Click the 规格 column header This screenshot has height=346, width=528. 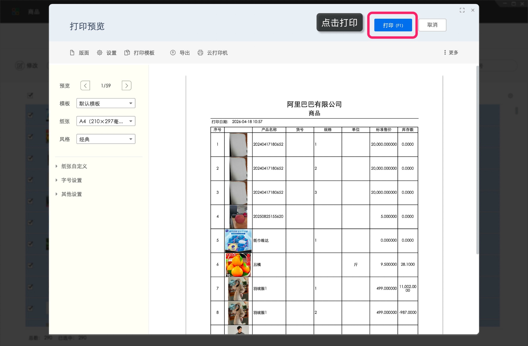[x=328, y=130]
